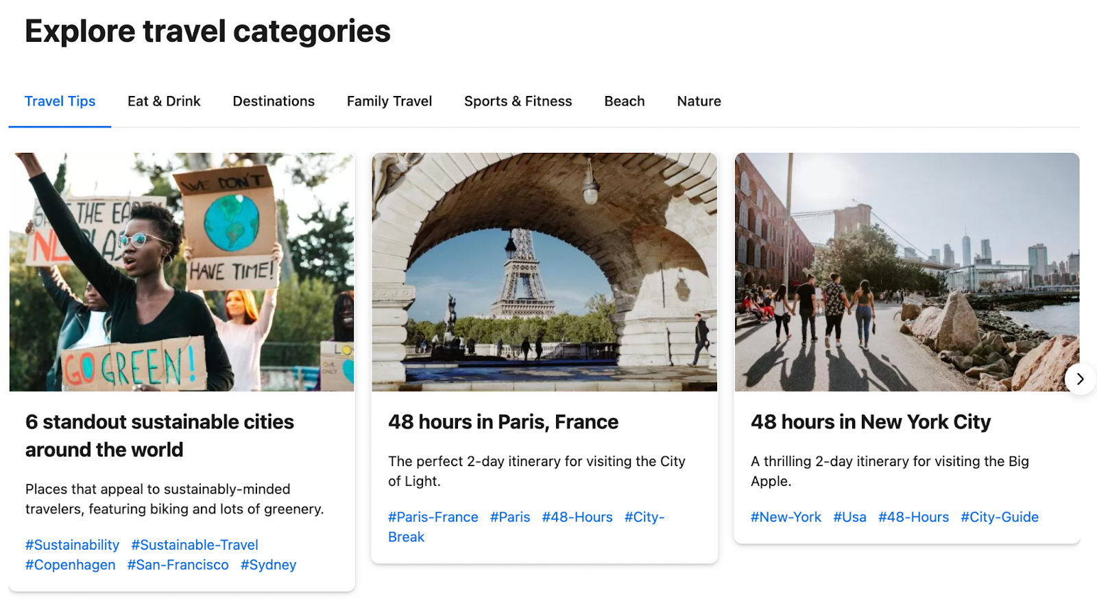This screenshot has width=1097, height=606.
Task: Open the #Sustainability tag link
Action: click(x=71, y=544)
